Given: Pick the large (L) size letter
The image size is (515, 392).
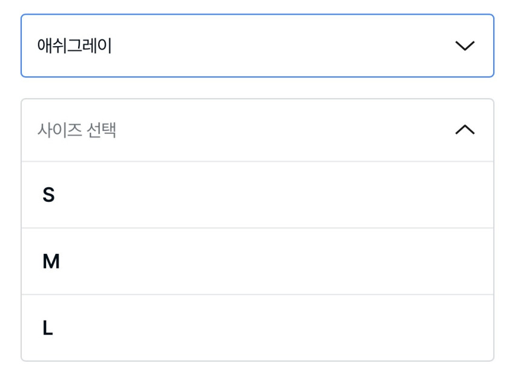Looking at the screenshot, I should pyautogui.click(x=48, y=328).
